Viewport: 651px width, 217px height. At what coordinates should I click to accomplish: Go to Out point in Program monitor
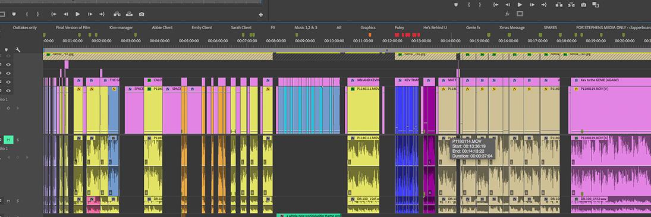coord(544,5)
